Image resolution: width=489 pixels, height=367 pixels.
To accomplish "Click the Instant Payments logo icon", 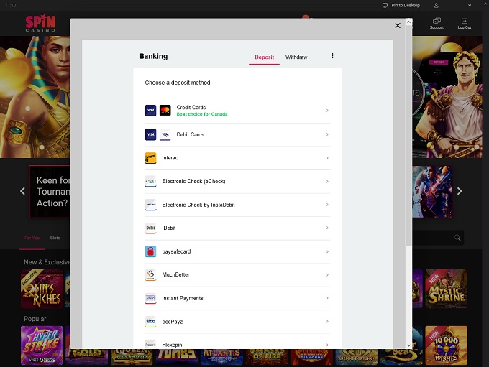I will coord(150,298).
